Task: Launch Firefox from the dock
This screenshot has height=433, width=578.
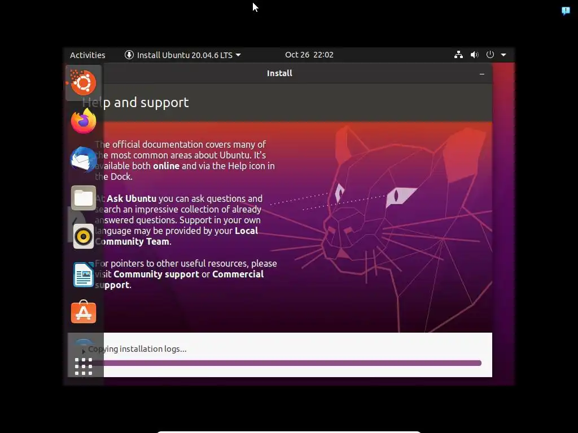Action: (84, 121)
